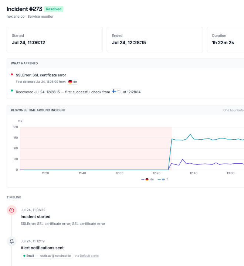Viewport: 244px width, 266px height.
Task: Click the Recovered Jul 24, 12:28:15 line
Action: tap(78, 92)
